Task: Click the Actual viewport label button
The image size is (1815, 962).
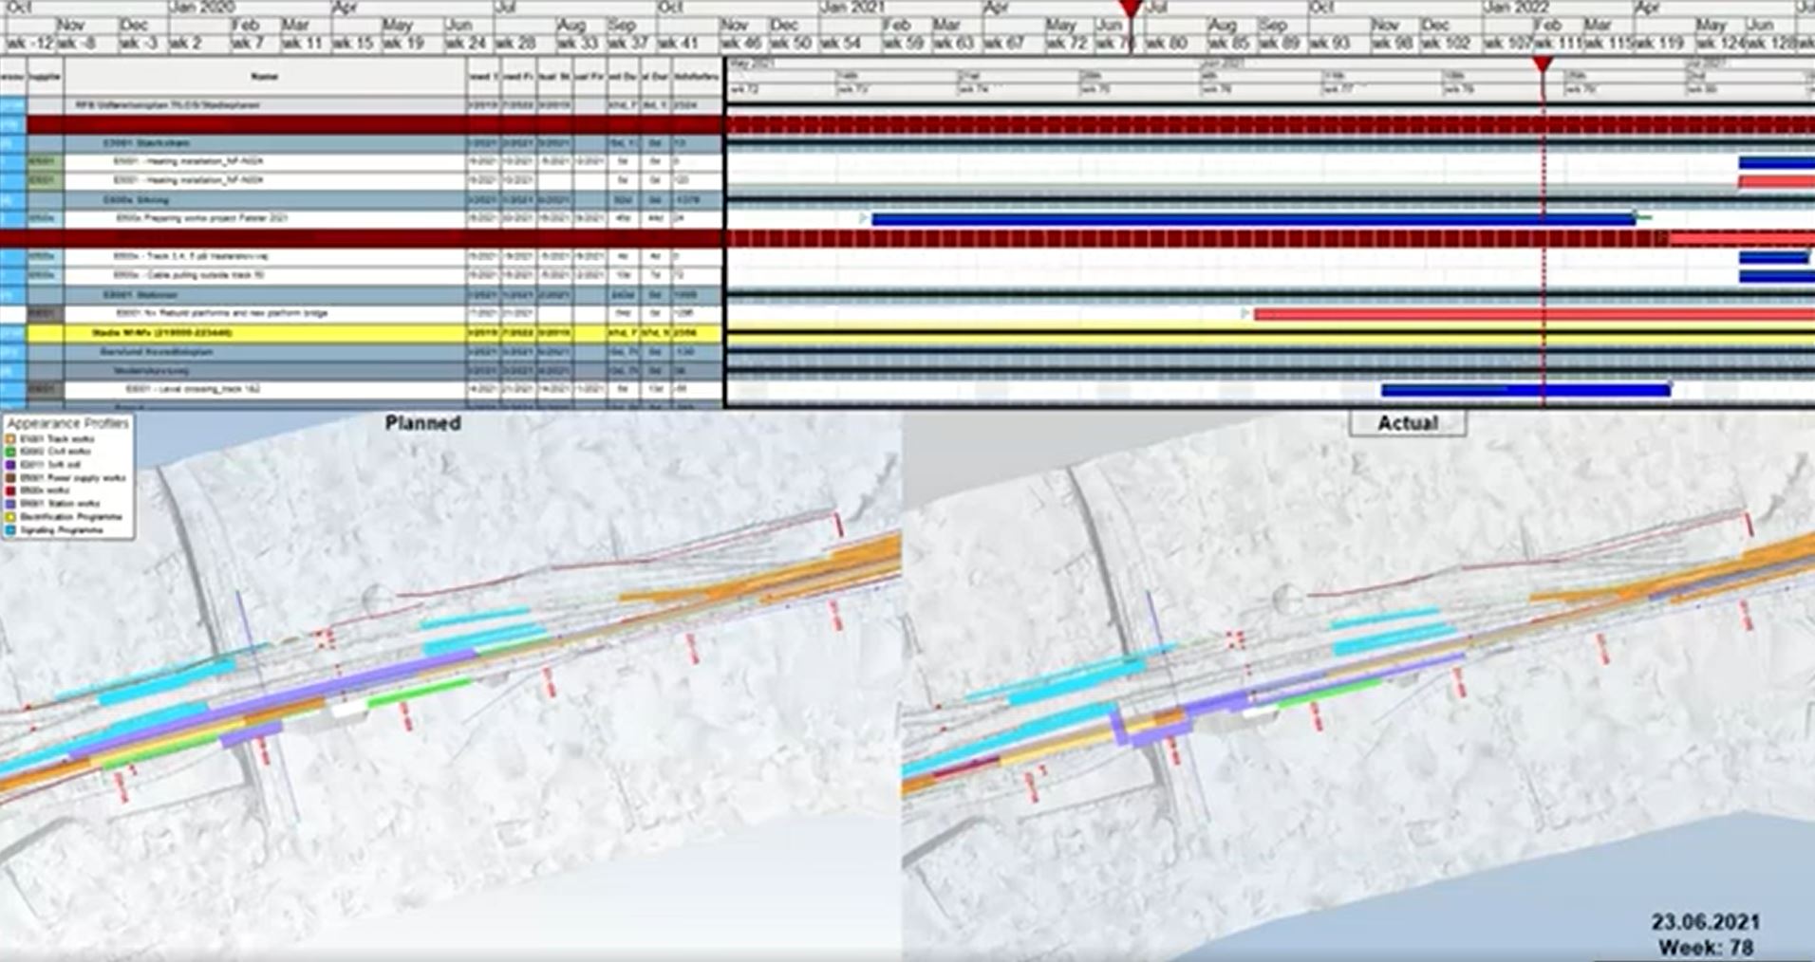Action: [x=1408, y=423]
